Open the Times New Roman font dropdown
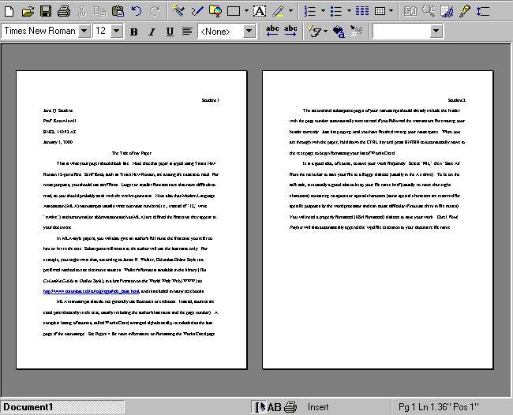 pos(83,31)
